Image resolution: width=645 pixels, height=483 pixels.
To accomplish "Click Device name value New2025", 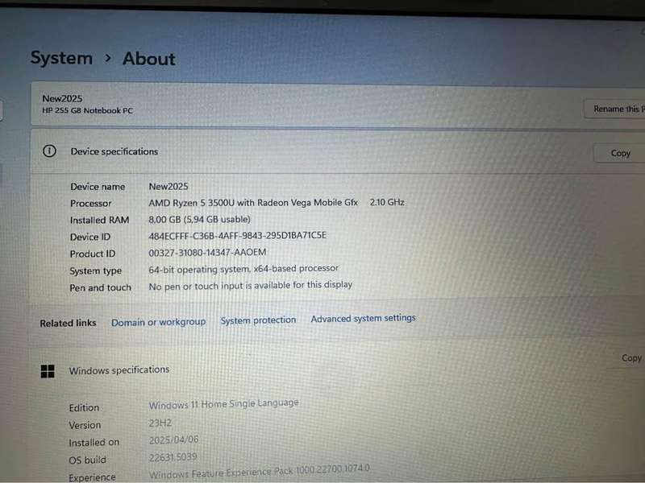I will tap(169, 187).
